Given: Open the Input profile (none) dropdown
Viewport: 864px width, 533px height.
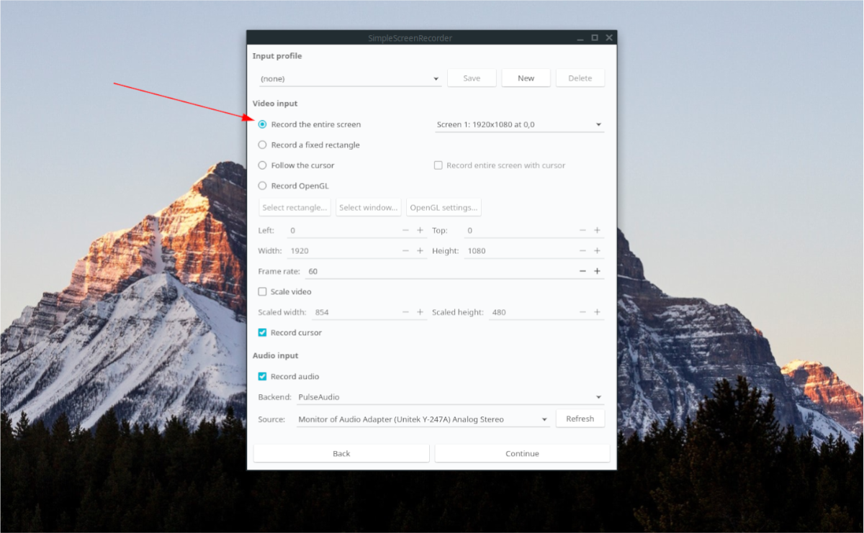Looking at the screenshot, I should coord(350,78).
